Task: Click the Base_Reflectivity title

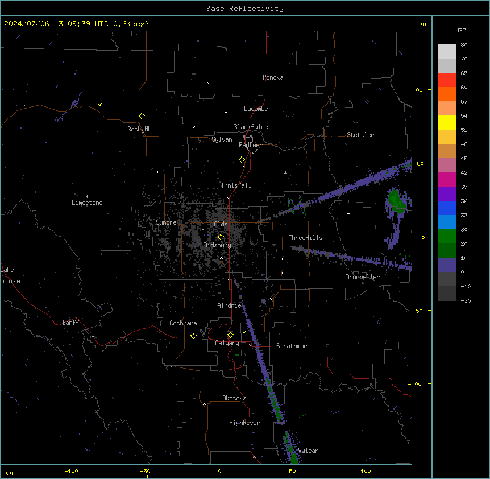Action: [x=245, y=9]
